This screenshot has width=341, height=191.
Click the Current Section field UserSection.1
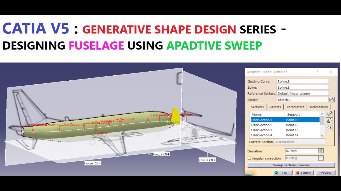300,142
